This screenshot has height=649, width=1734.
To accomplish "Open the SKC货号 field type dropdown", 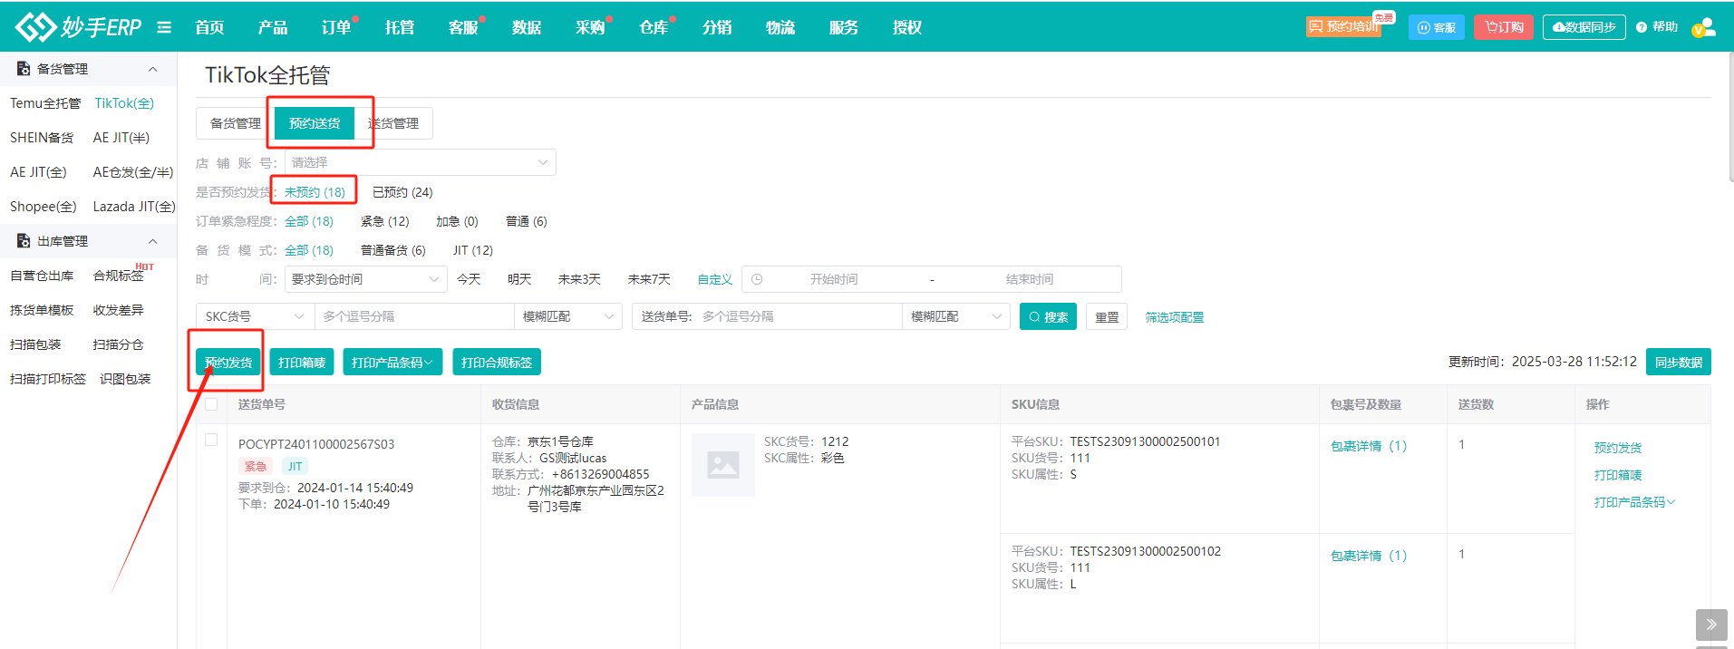I will (256, 316).
